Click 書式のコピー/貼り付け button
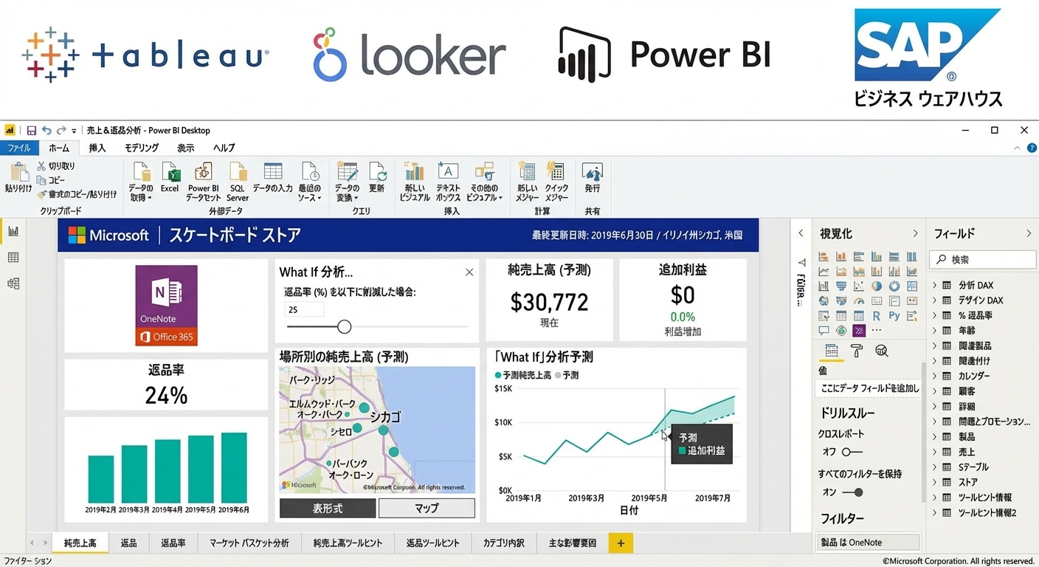Image resolution: width=1039 pixels, height=567 pixels. [x=77, y=194]
